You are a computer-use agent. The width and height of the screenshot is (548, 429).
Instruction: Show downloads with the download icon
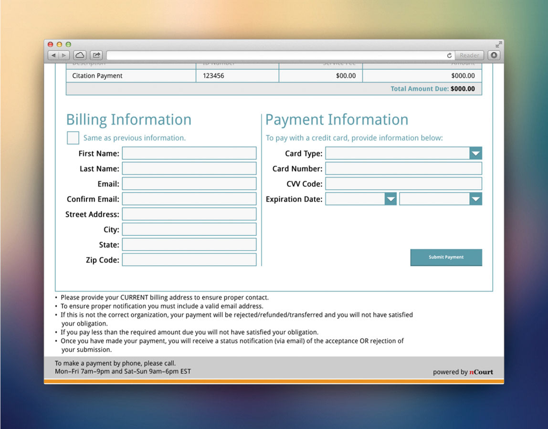[x=494, y=55]
